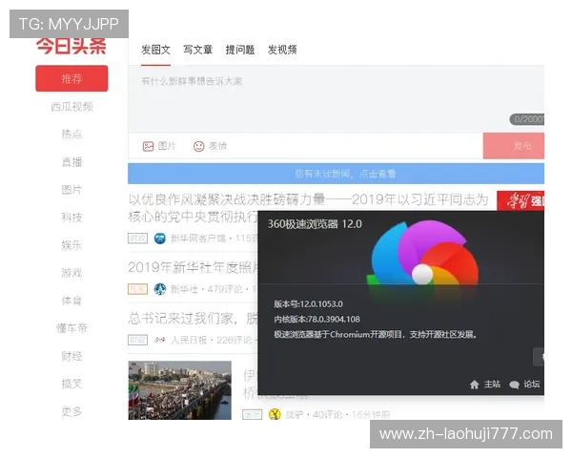572x458 pixels.
Task: Click the blue unread news banner
Action: 336,174
